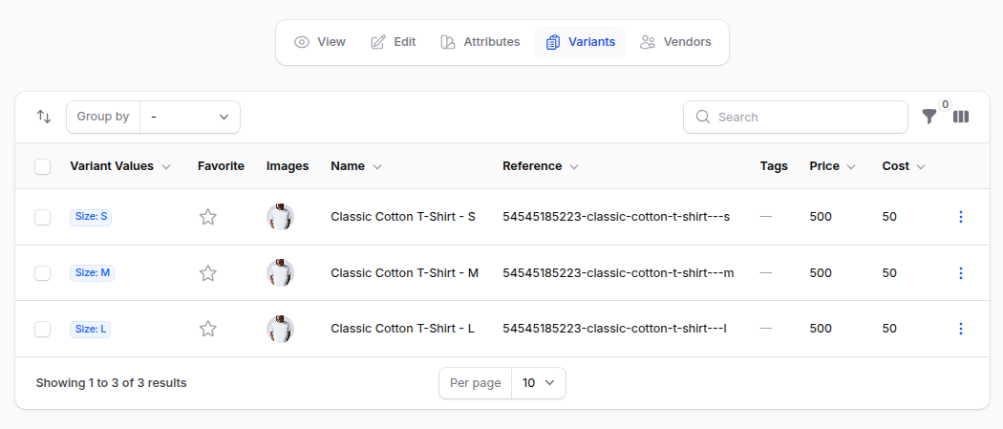Select the Size S row checkbox
Image resolution: width=1003 pixels, height=429 pixels.
(x=42, y=217)
